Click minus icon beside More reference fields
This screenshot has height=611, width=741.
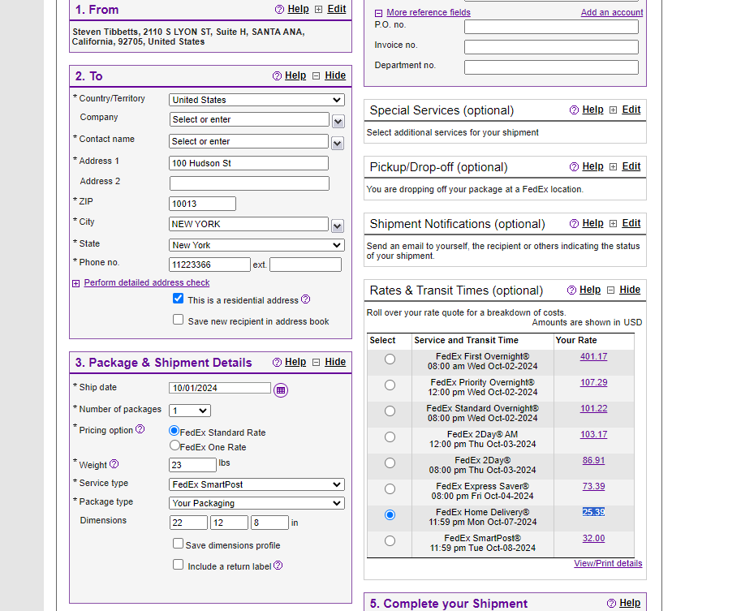pos(378,13)
